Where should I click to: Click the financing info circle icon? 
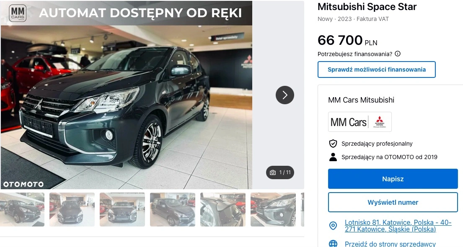click(x=398, y=54)
